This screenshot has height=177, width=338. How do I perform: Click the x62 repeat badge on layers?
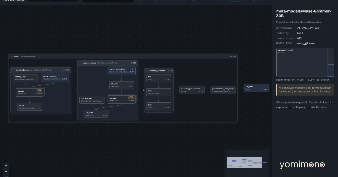[39, 91]
